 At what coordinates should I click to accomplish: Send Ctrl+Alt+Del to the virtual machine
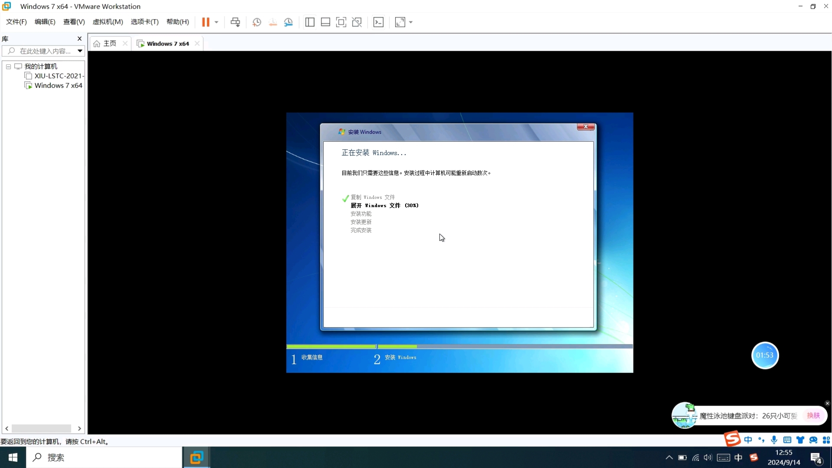(x=235, y=22)
